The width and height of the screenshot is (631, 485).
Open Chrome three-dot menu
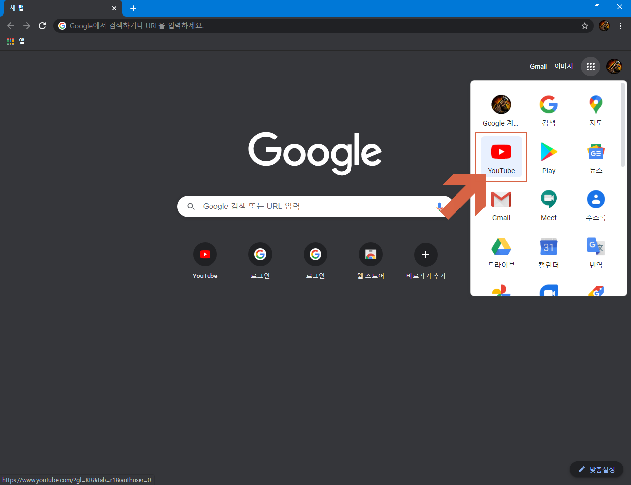[620, 26]
